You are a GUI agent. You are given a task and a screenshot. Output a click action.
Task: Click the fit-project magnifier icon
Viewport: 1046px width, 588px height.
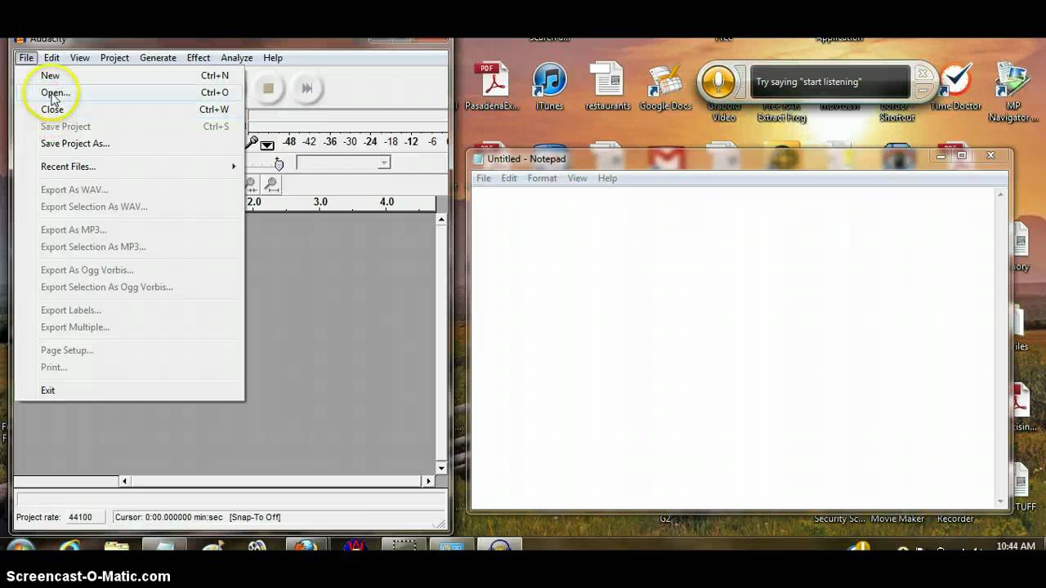pos(272,185)
